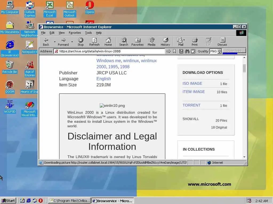Select the Hearts of Iron desktop icon
Screen dimensions: 273x204
click(x=30, y=87)
